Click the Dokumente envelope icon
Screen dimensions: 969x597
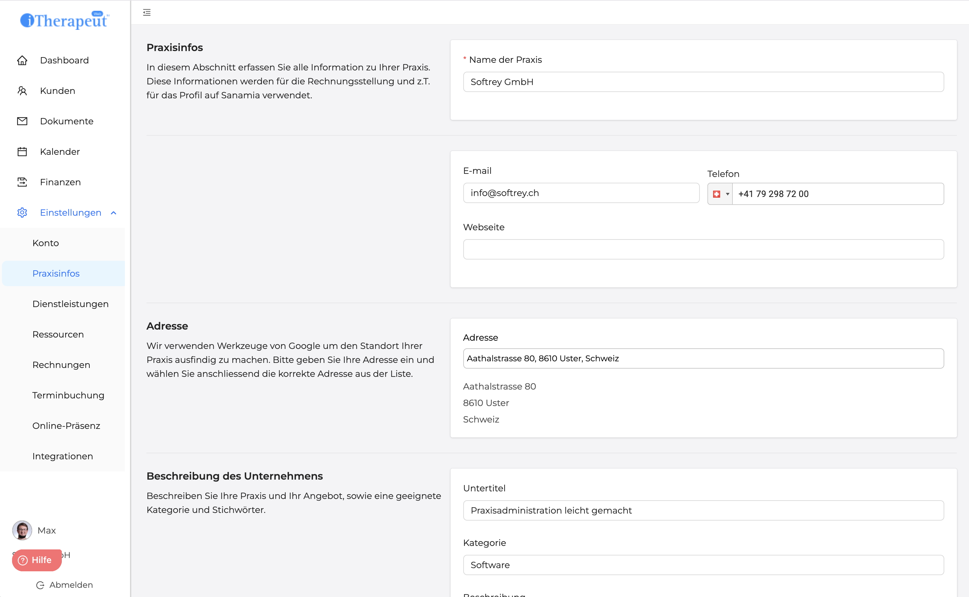point(22,121)
